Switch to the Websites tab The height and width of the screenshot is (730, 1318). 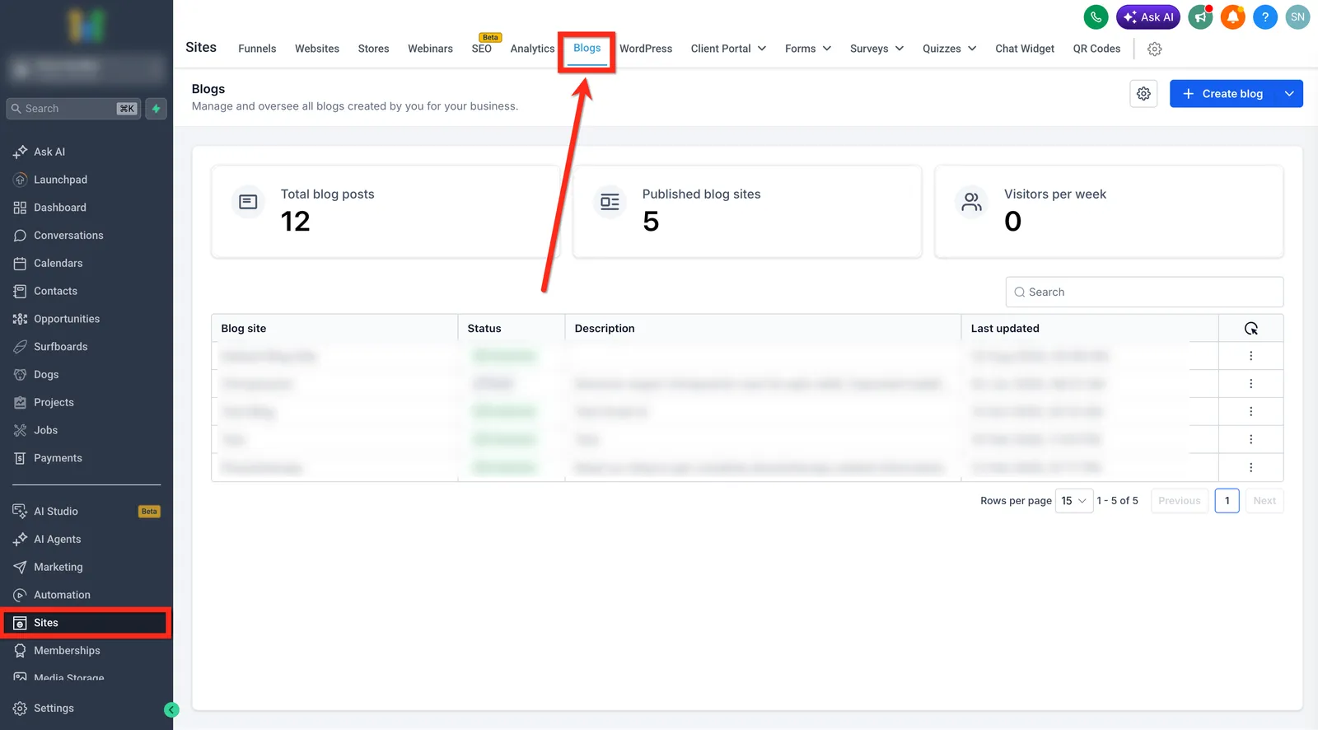(317, 49)
